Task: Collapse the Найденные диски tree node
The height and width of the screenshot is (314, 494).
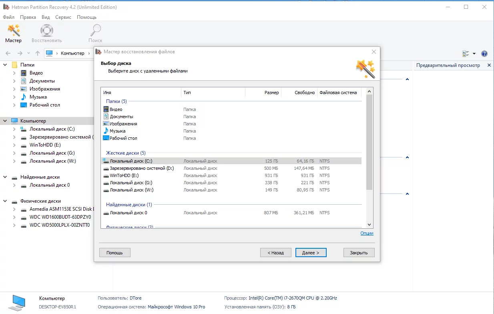Action: click(5, 177)
